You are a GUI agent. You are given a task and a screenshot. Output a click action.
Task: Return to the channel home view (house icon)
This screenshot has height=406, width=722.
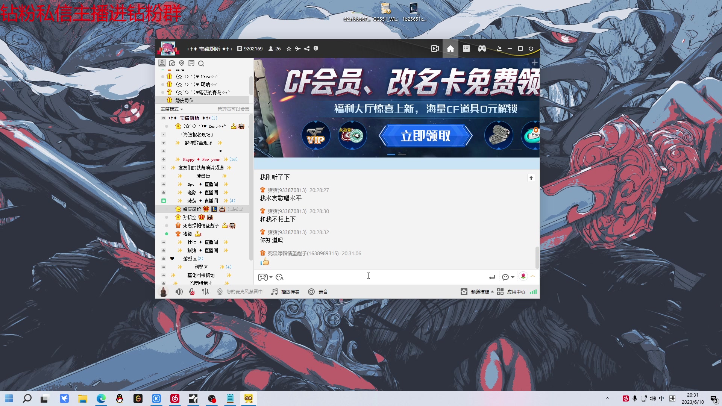click(450, 48)
